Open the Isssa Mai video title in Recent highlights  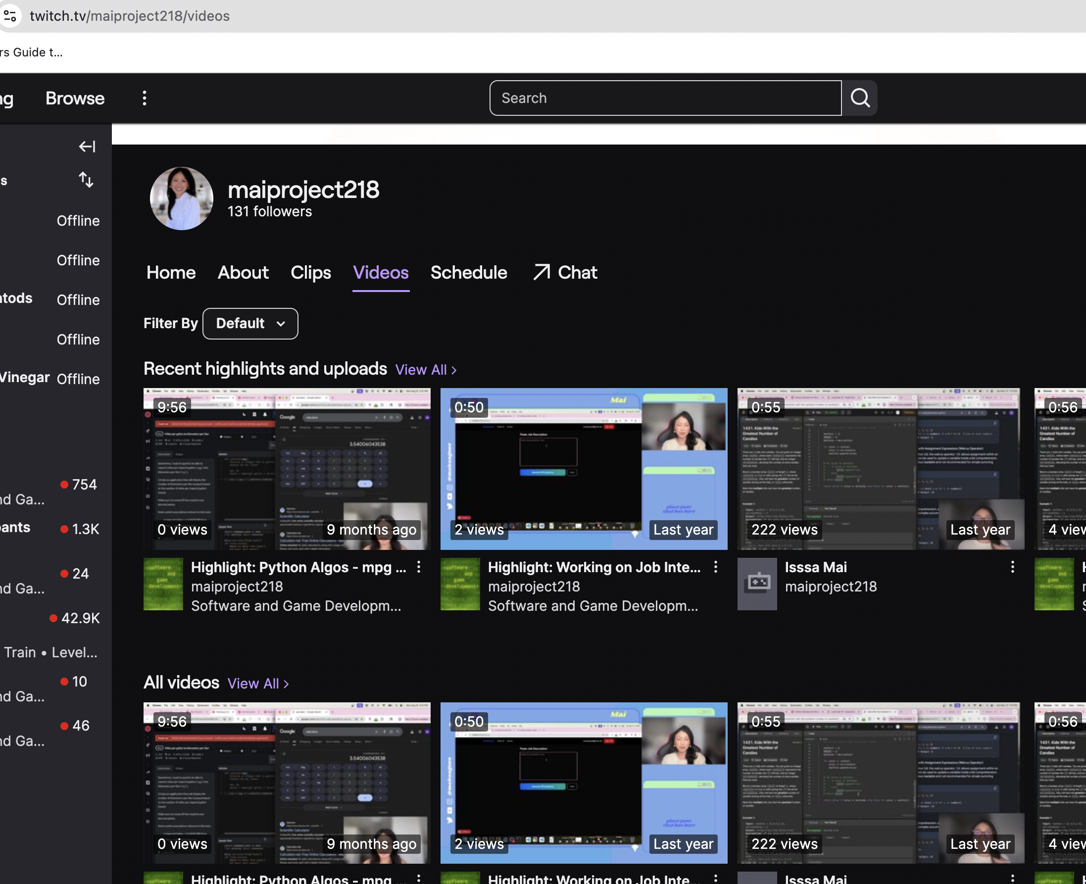pos(816,567)
